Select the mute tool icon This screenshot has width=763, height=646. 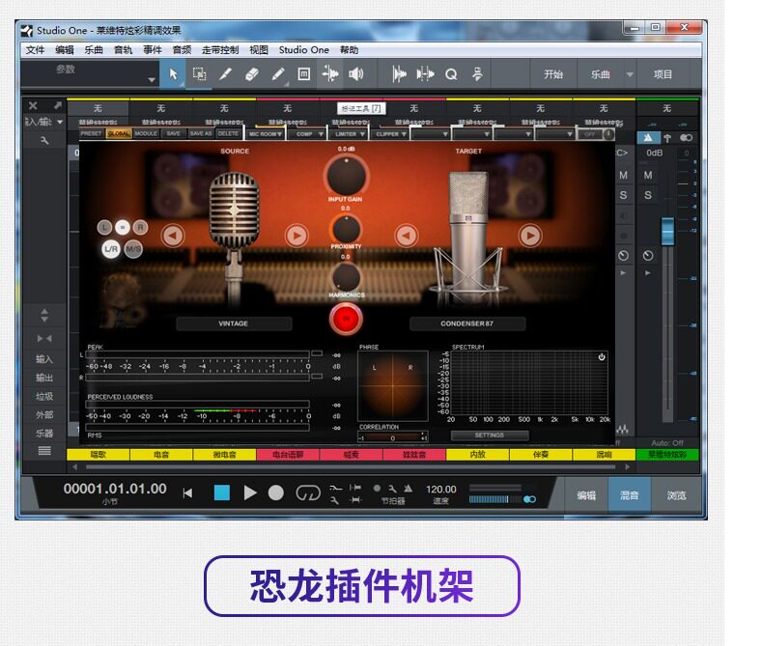pos(303,74)
